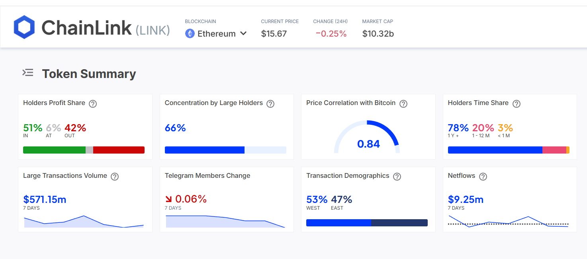Click the ChainLink hexagon logo
This screenshot has height=259, width=587.
click(x=24, y=27)
